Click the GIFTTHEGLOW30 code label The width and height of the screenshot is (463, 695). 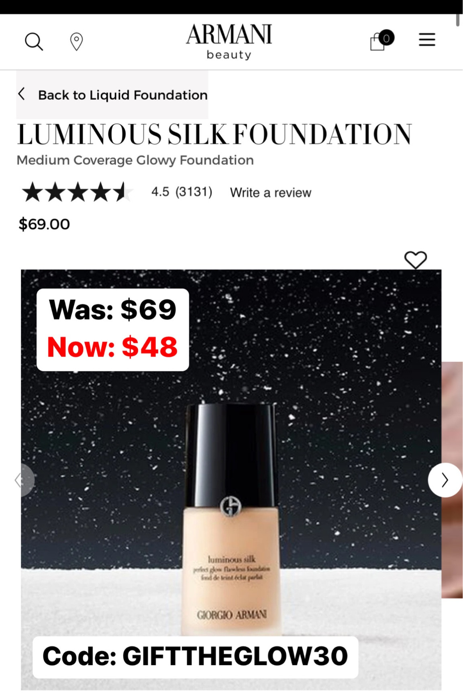click(195, 656)
